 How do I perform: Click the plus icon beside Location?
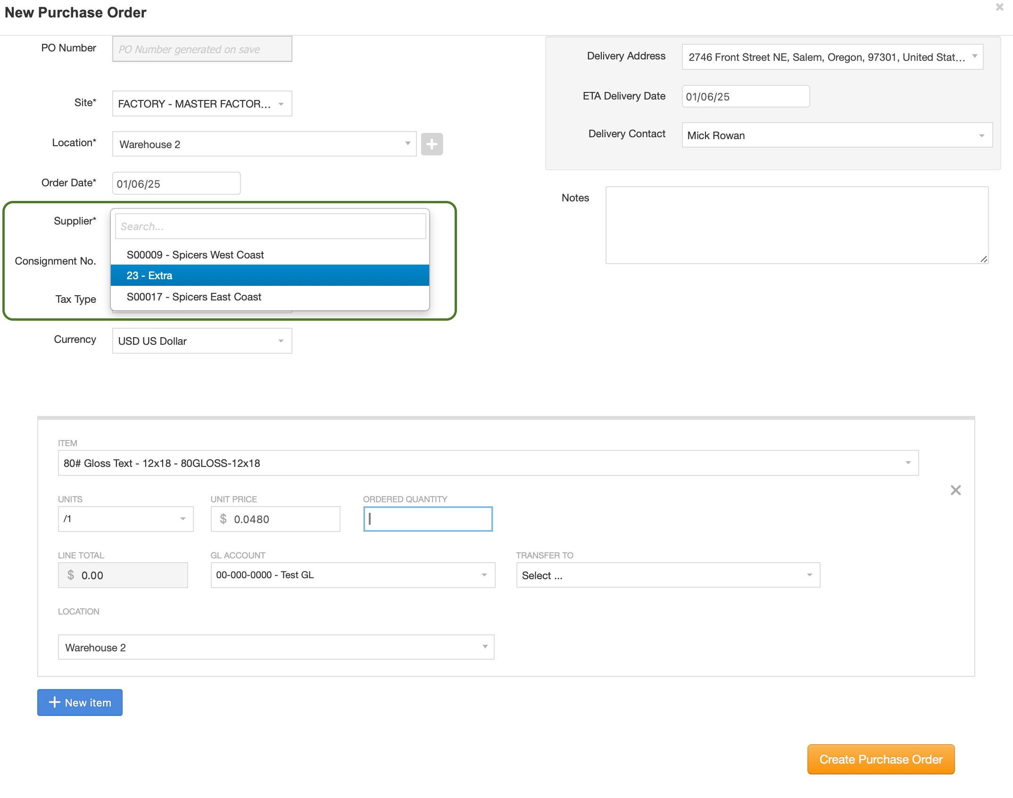click(432, 144)
